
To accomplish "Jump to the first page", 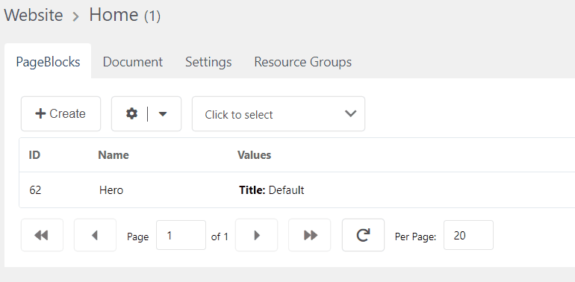I will coord(42,235).
